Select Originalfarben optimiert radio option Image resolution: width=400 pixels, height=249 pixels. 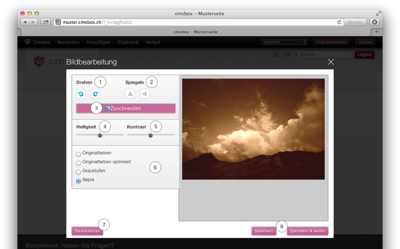click(x=78, y=163)
